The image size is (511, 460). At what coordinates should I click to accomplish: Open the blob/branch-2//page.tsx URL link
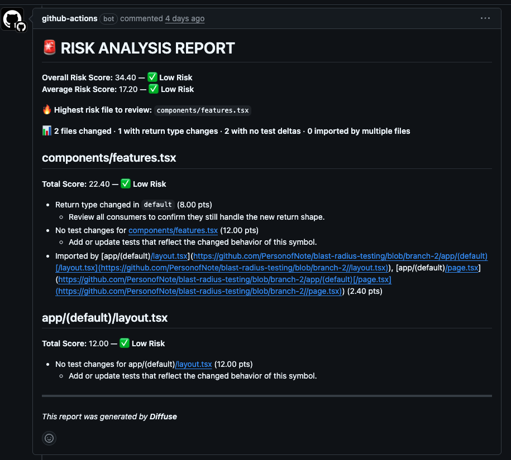point(199,291)
